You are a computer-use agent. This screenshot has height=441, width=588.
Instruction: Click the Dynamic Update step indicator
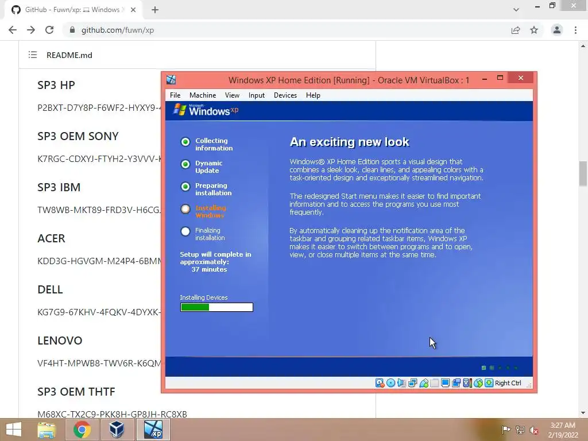coord(185,164)
